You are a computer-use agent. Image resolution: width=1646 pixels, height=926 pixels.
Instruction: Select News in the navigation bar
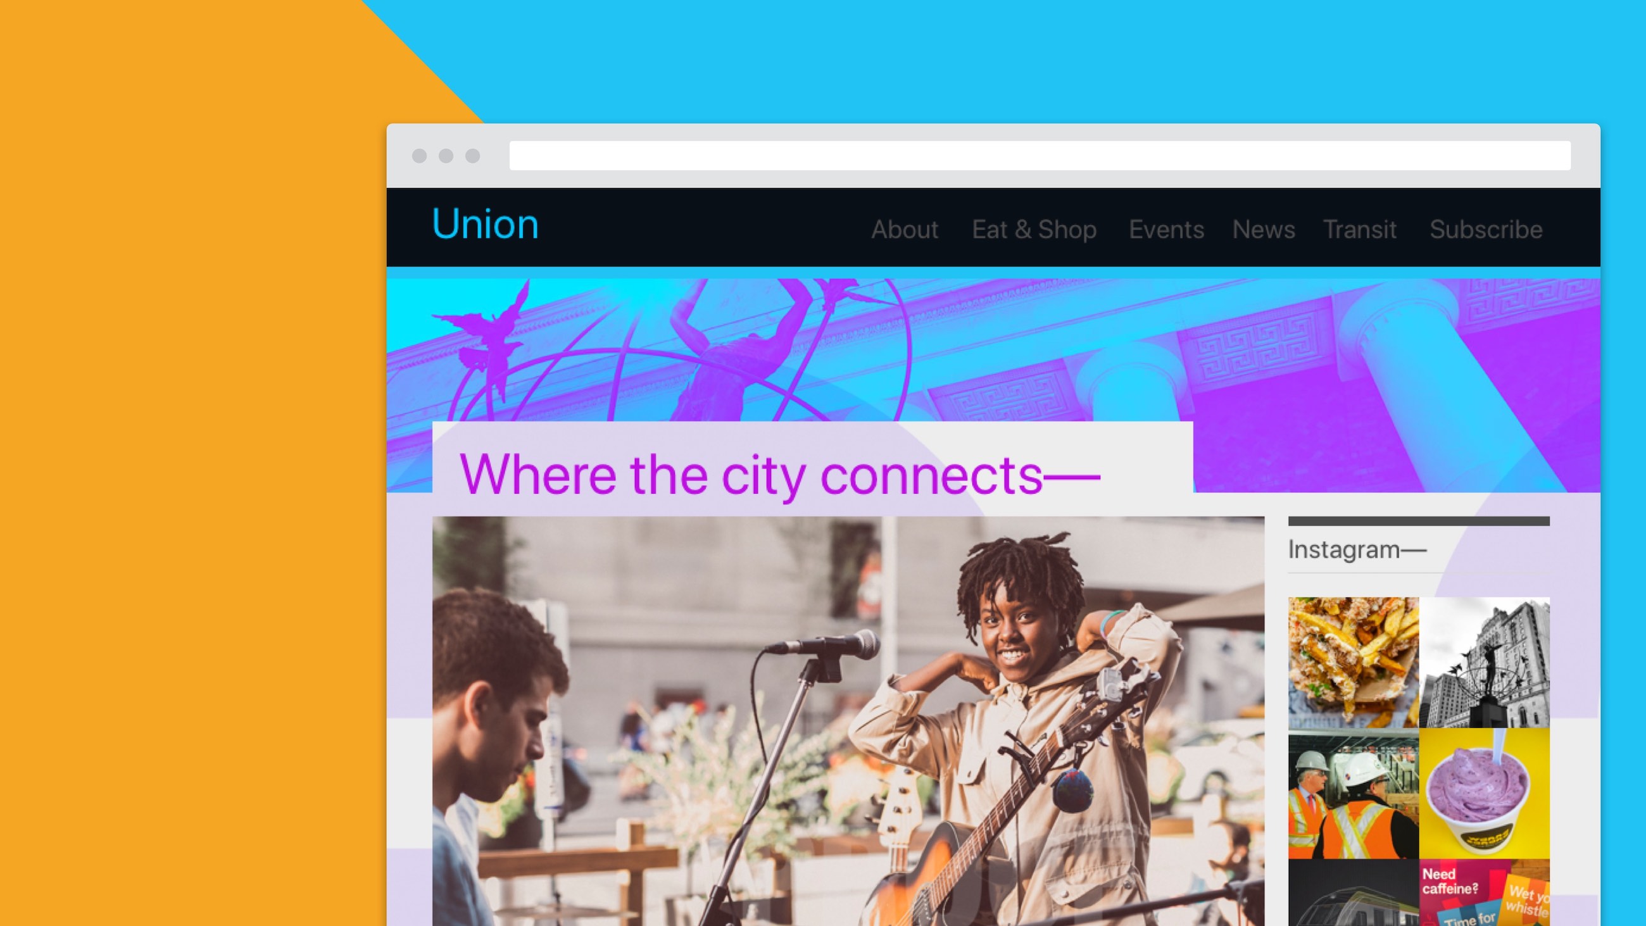[1263, 229]
